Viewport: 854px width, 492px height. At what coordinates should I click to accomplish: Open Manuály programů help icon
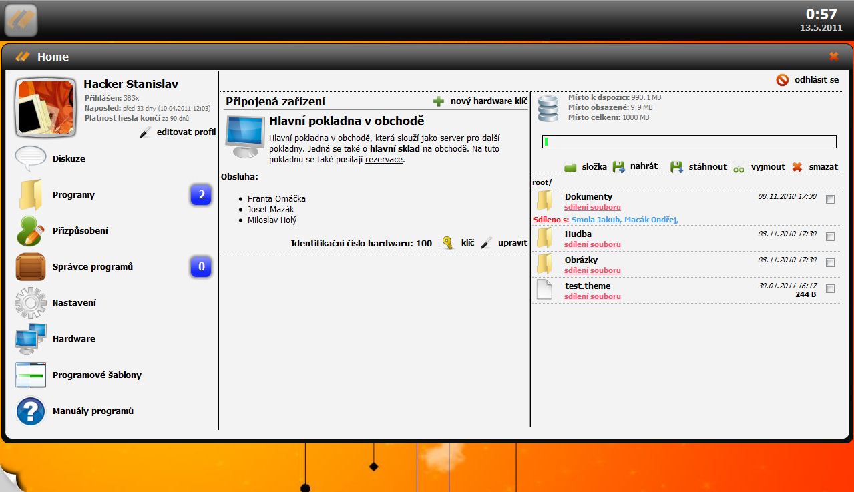(x=31, y=411)
